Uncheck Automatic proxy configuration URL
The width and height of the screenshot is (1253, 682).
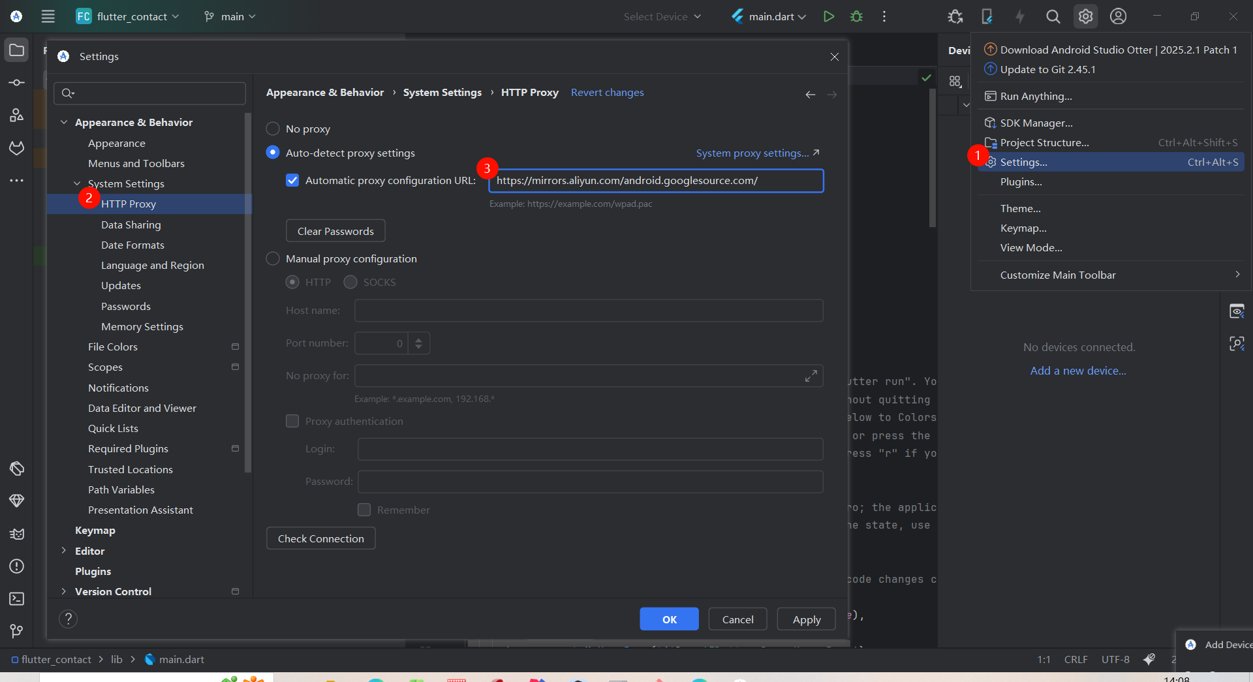[x=292, y=180]
